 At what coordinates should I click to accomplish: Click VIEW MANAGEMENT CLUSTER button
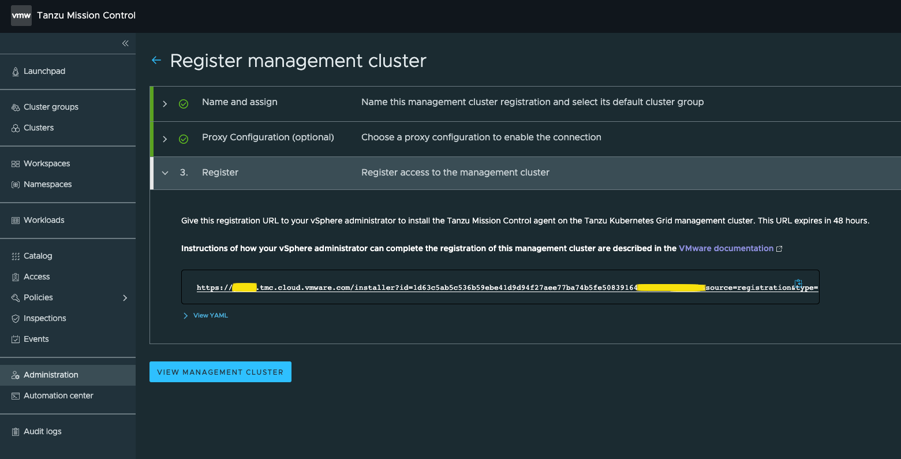220,372
